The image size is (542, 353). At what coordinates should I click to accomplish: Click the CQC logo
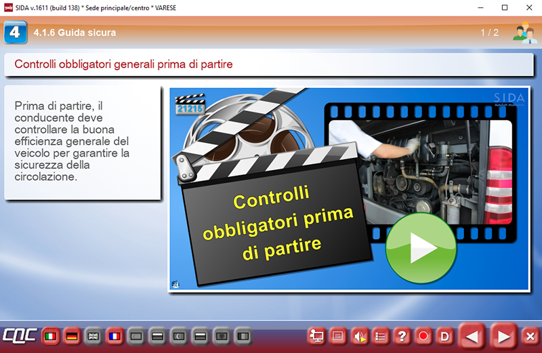(x=19, y=336)
